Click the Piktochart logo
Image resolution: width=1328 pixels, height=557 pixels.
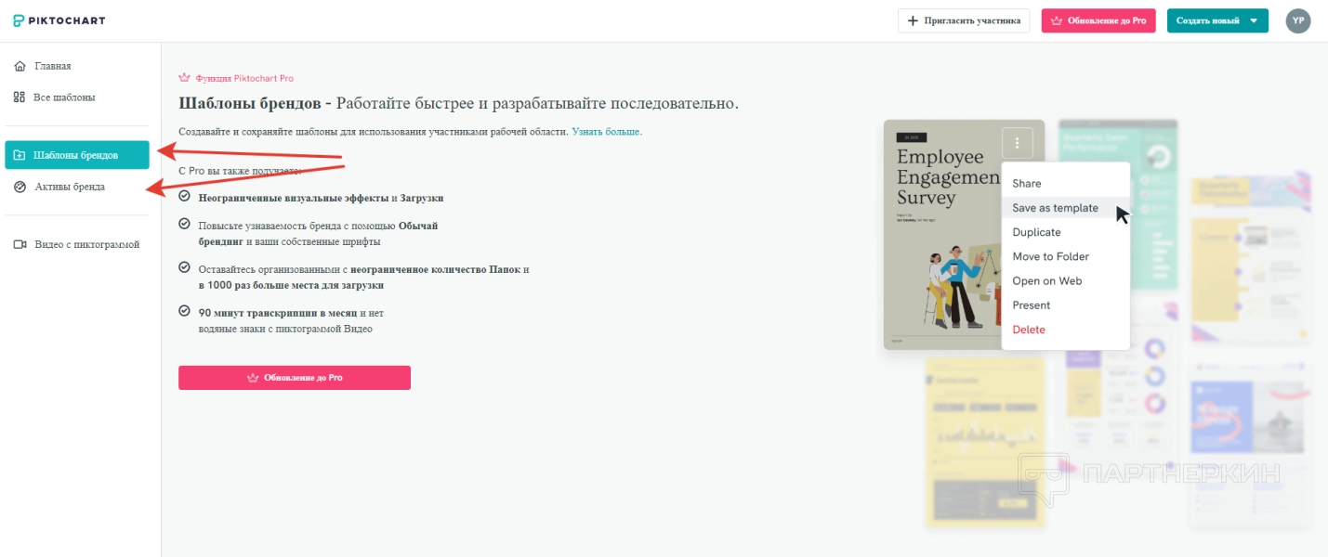59,20
